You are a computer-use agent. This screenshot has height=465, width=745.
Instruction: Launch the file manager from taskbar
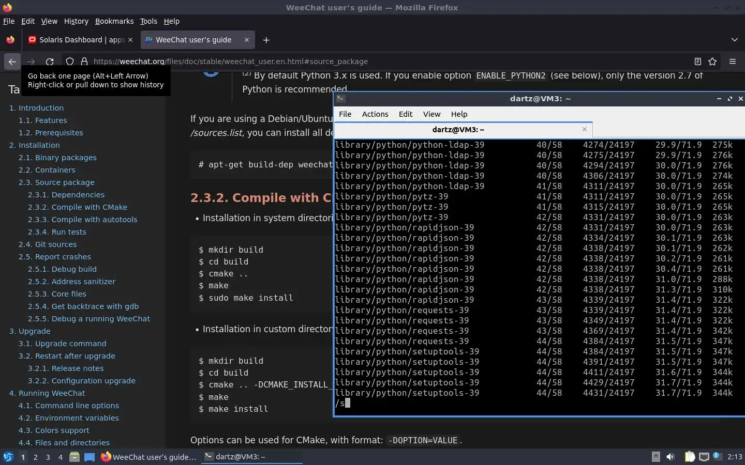[x=74, y=457]
